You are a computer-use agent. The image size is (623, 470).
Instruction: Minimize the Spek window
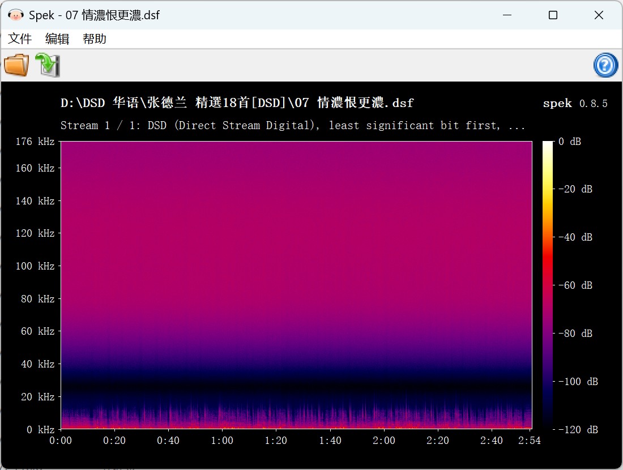tap(507, 15)
